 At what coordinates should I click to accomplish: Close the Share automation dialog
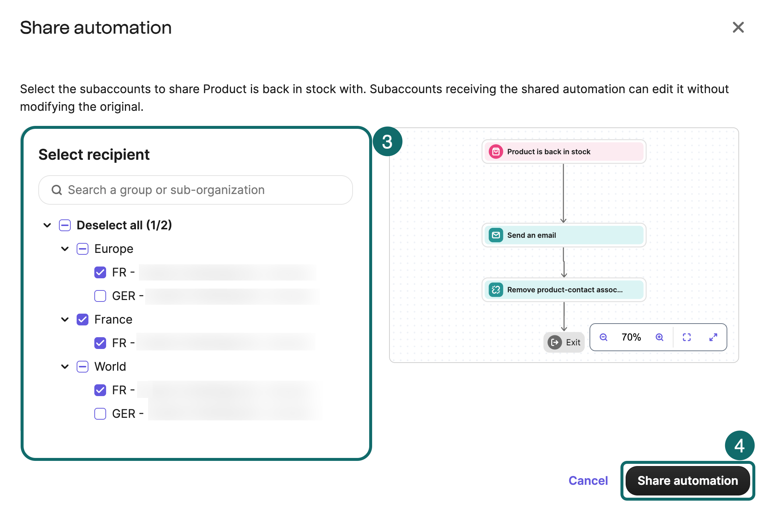(738, 27)
